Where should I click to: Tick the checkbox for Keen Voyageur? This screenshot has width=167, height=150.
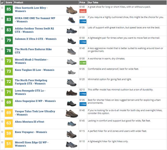click(x=2, y=132)
